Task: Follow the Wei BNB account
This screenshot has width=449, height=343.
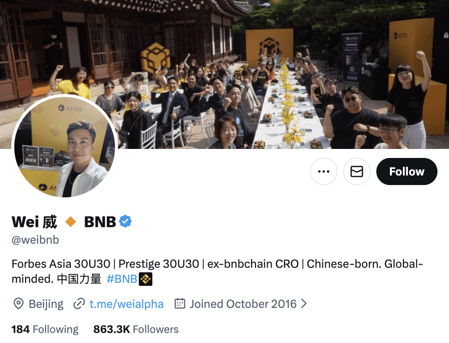Action: pos(406,171)
